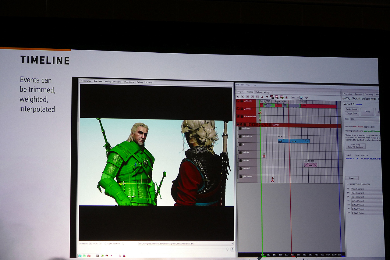Select the camera event marker on _Camera track
Image resolution: width=390 pixels, height=260 pixels.
pyautogui.click(x=260, y=113)
